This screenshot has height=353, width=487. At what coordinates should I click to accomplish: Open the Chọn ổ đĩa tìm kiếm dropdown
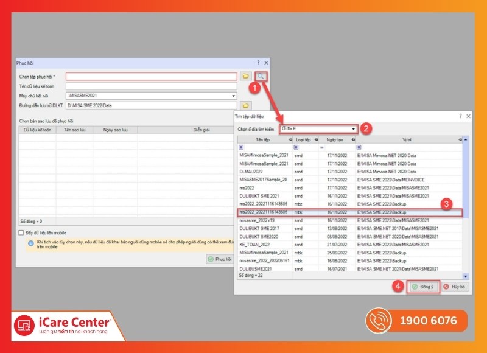coord(354,129)
